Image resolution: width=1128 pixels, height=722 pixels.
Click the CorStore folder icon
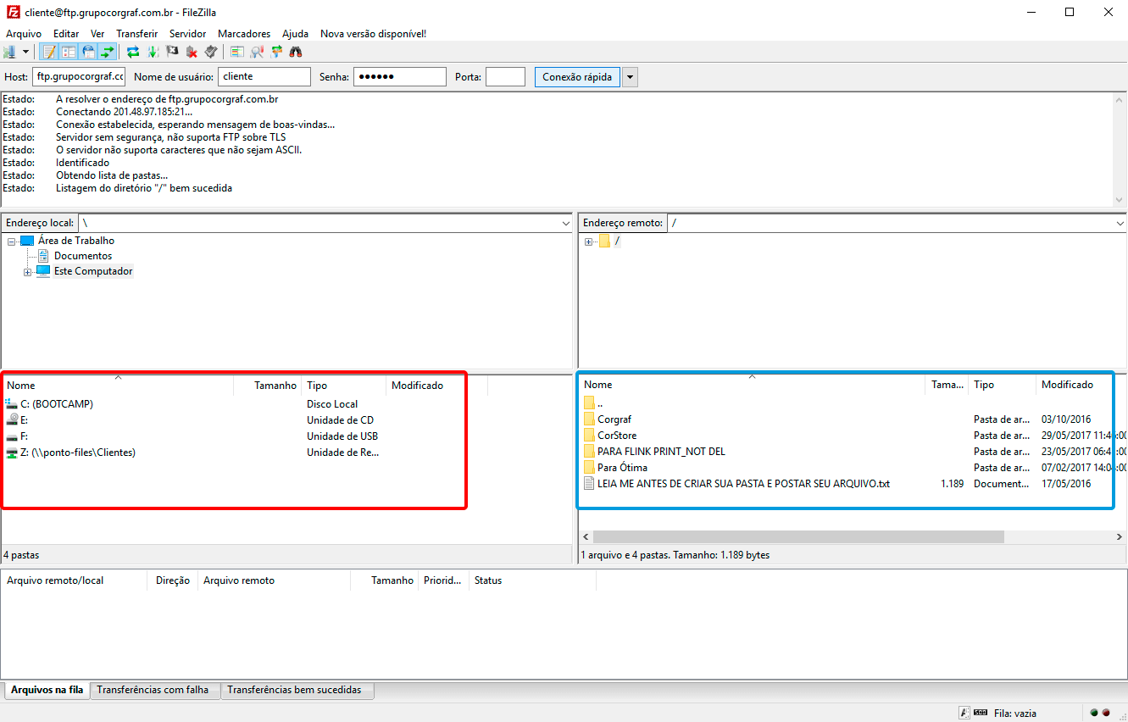(589, 436)
